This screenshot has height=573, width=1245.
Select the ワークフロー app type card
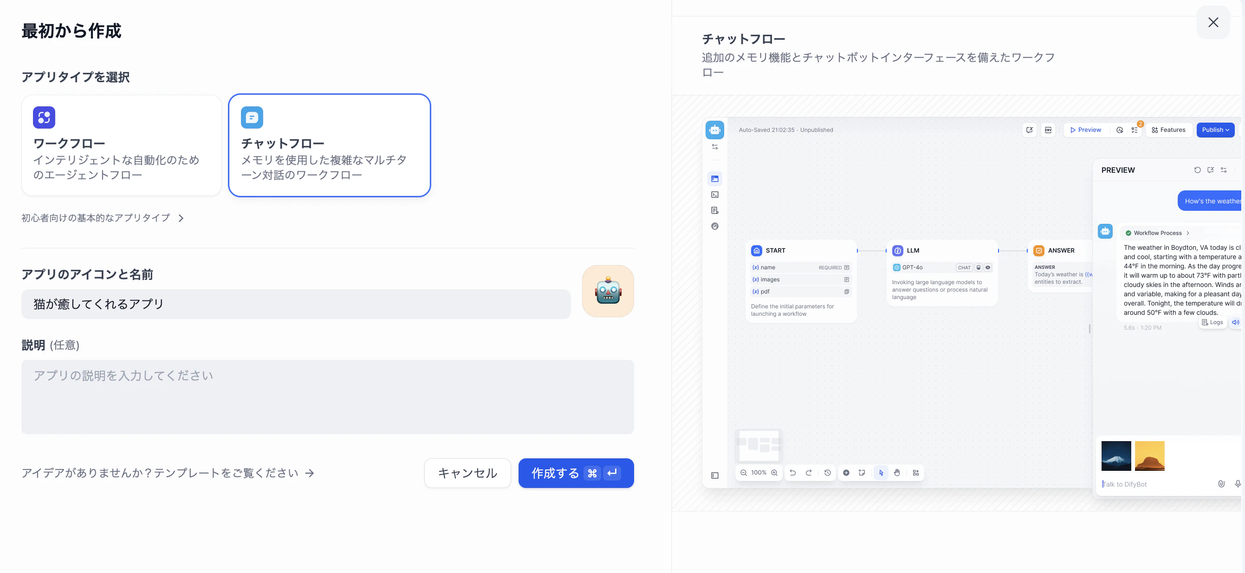pyautogui.click(x=121, y=145)
